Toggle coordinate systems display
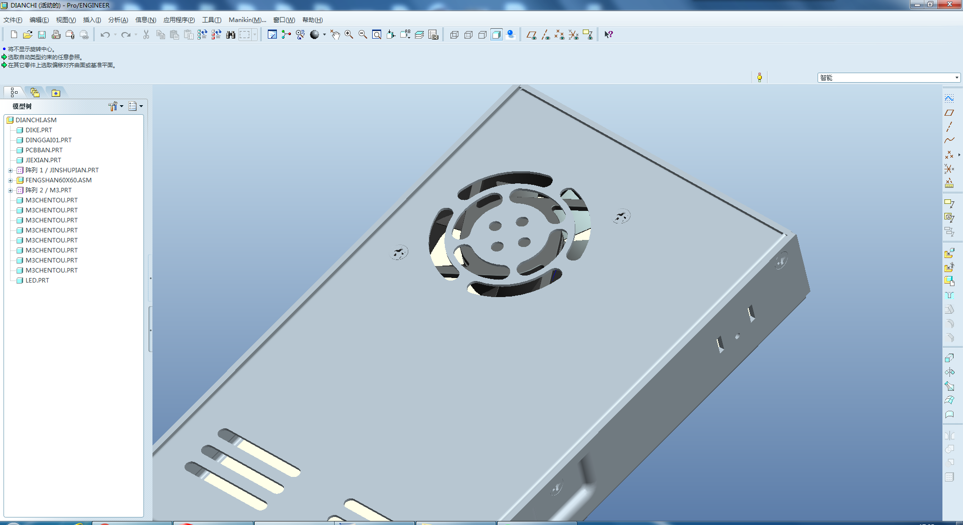 [x=574, y=35]
